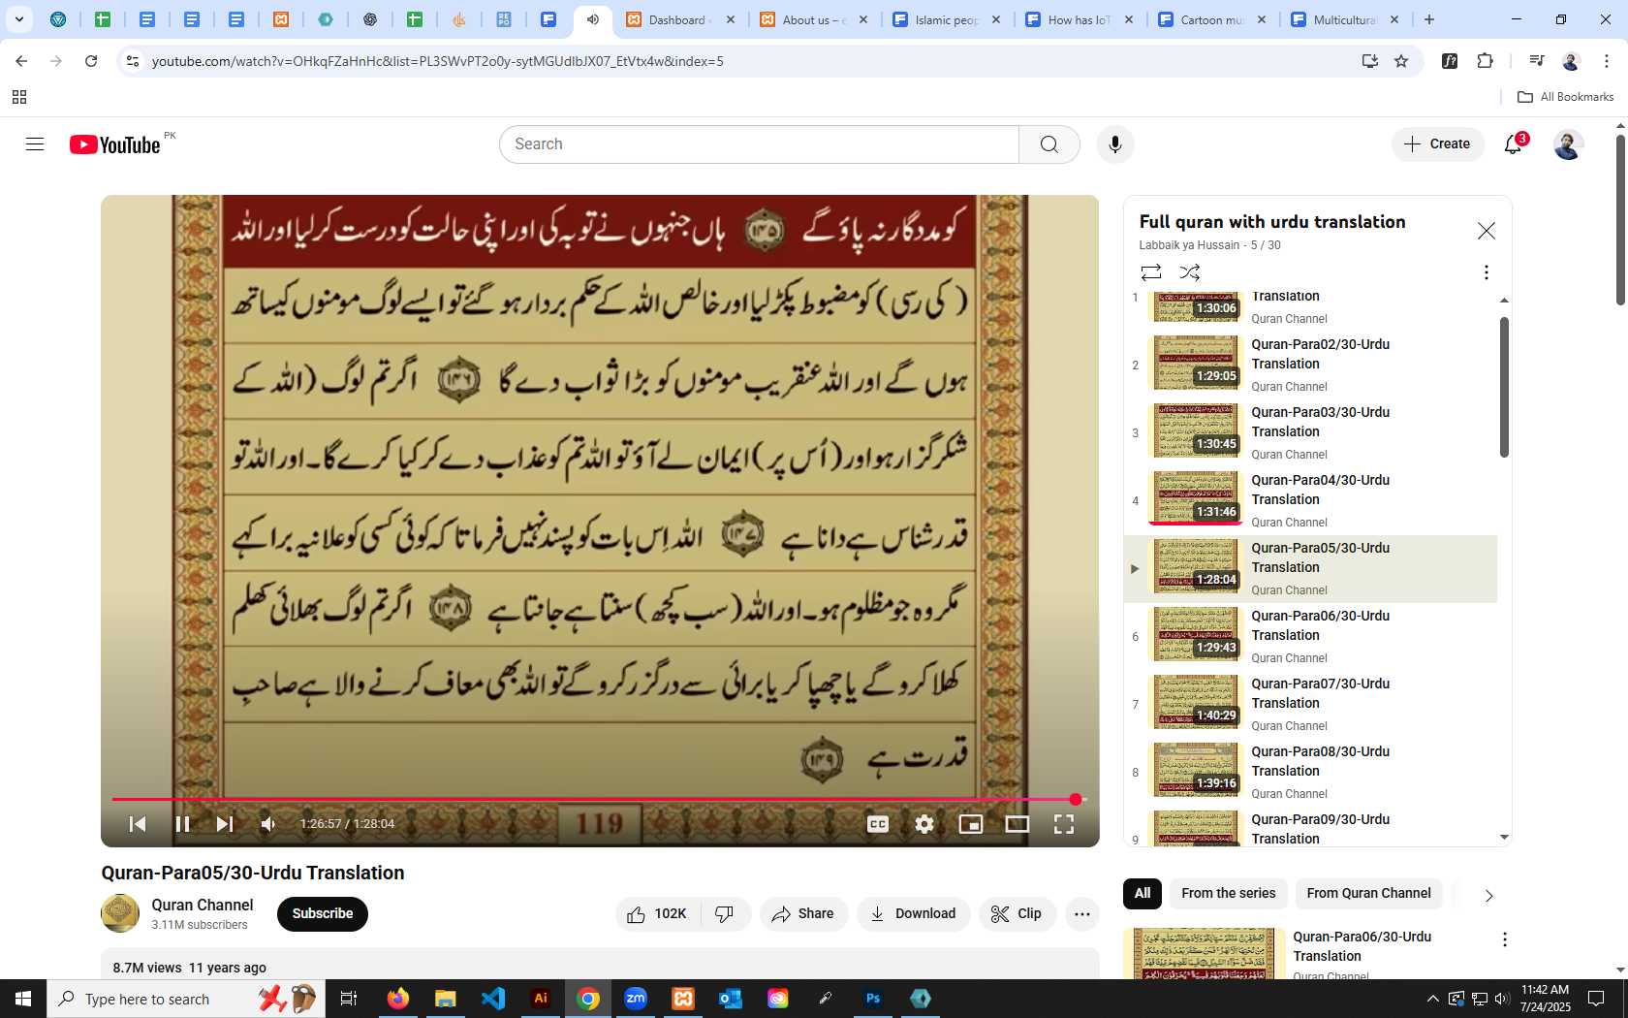The height and width of the screenshot is (1018, 1628).
Task: Open YouTube notifications bell
Action: point(1513,144)
